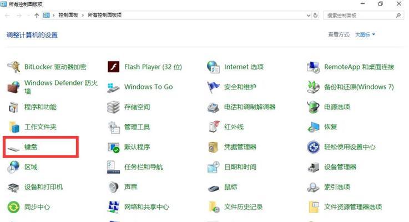The image size is (409, 222).
Task: Open 区域 globe clock icon
Action: 13,167
